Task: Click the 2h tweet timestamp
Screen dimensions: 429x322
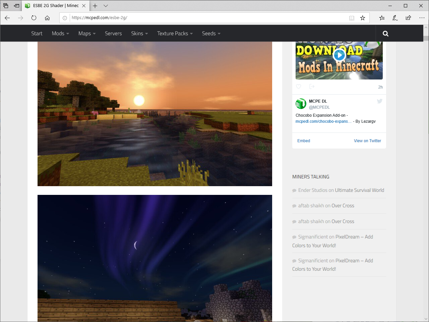Action: click(380, 87)
